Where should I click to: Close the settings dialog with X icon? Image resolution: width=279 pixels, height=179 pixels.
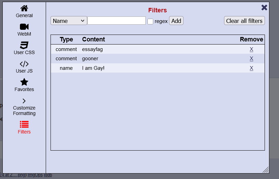(264, 8)
